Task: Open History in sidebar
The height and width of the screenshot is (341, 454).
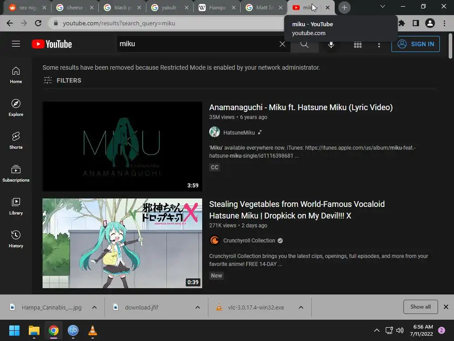Action: click(16, 239)
